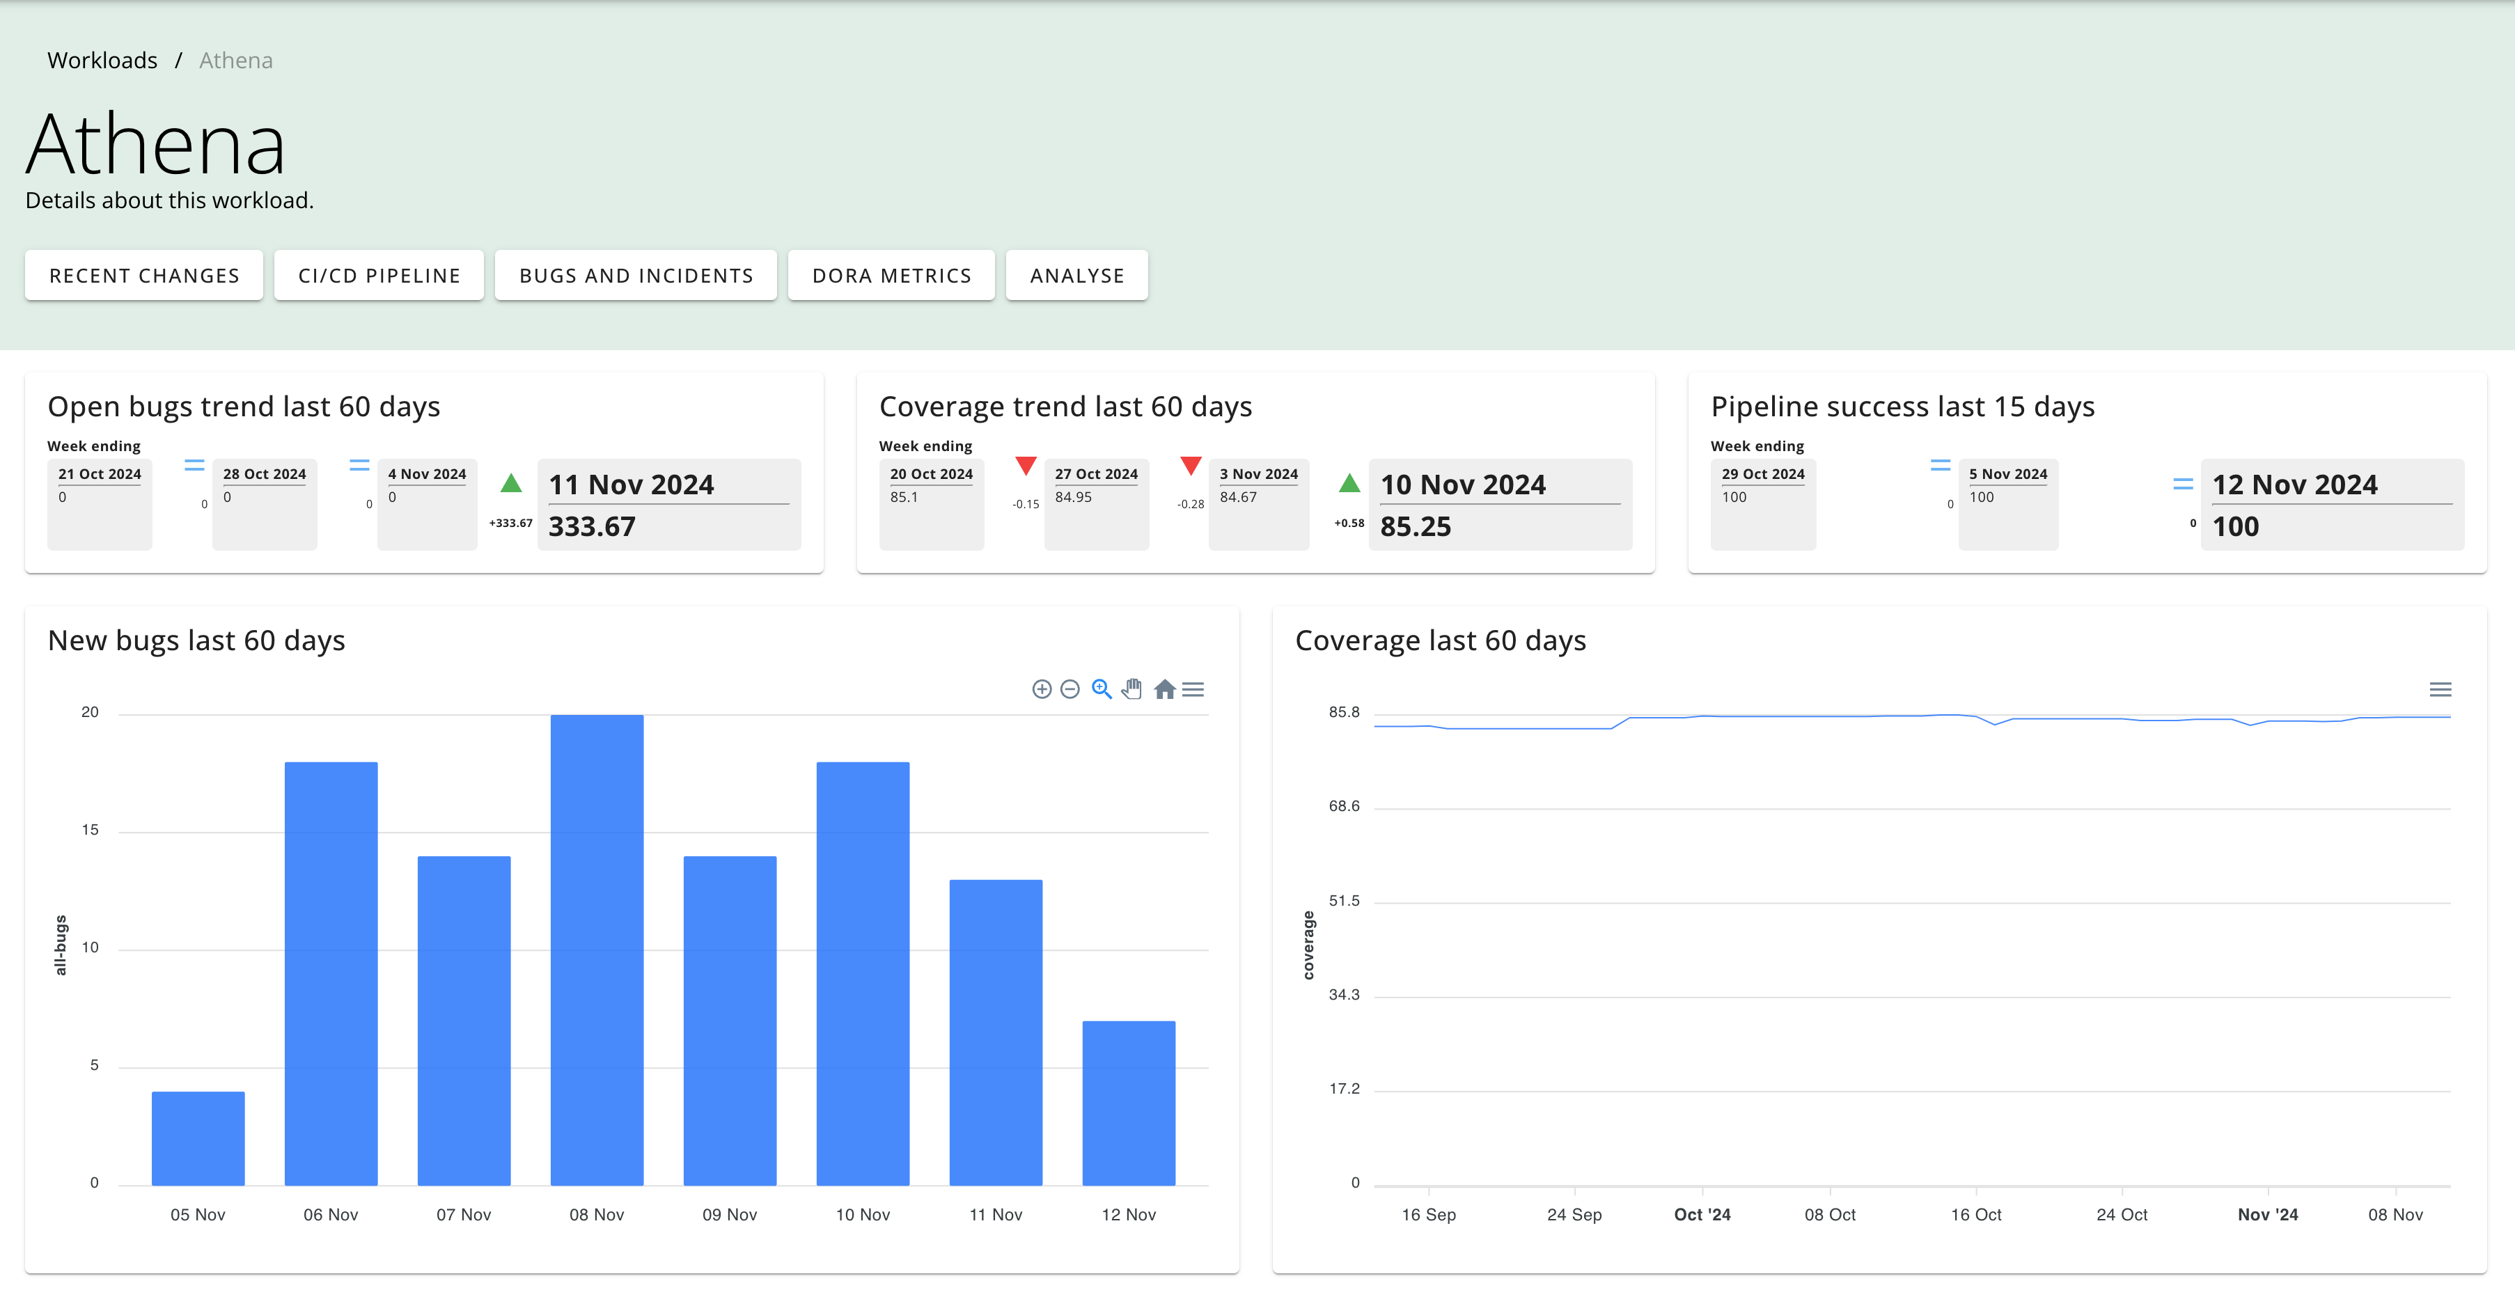The image size is (2515, 1306).
Task: Click the ANALYSE button
Action: [1079, 274]
